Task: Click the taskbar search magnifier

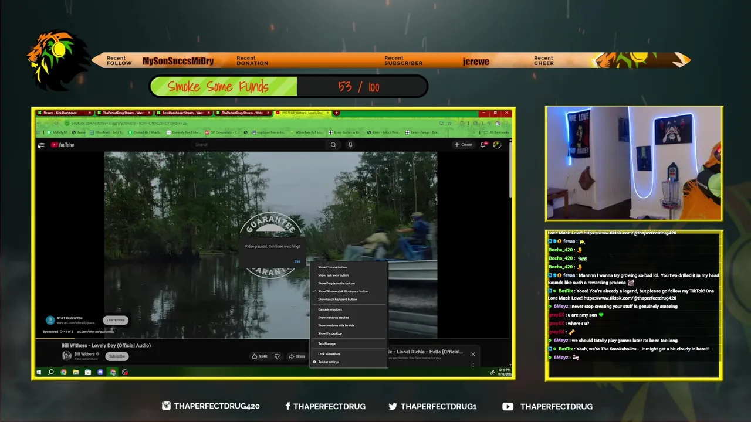Action: point(51,372)
